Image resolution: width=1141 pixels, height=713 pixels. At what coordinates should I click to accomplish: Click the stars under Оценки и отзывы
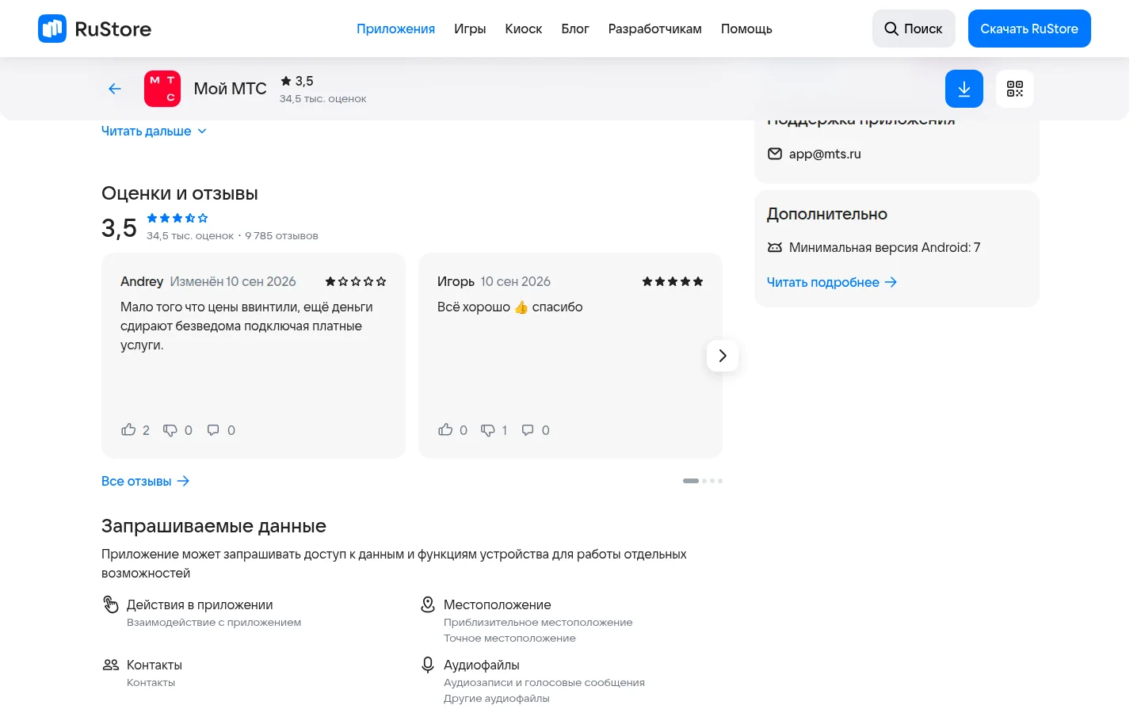pos(177,218)
